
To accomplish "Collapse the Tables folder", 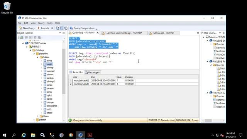I will click(38, 57).
